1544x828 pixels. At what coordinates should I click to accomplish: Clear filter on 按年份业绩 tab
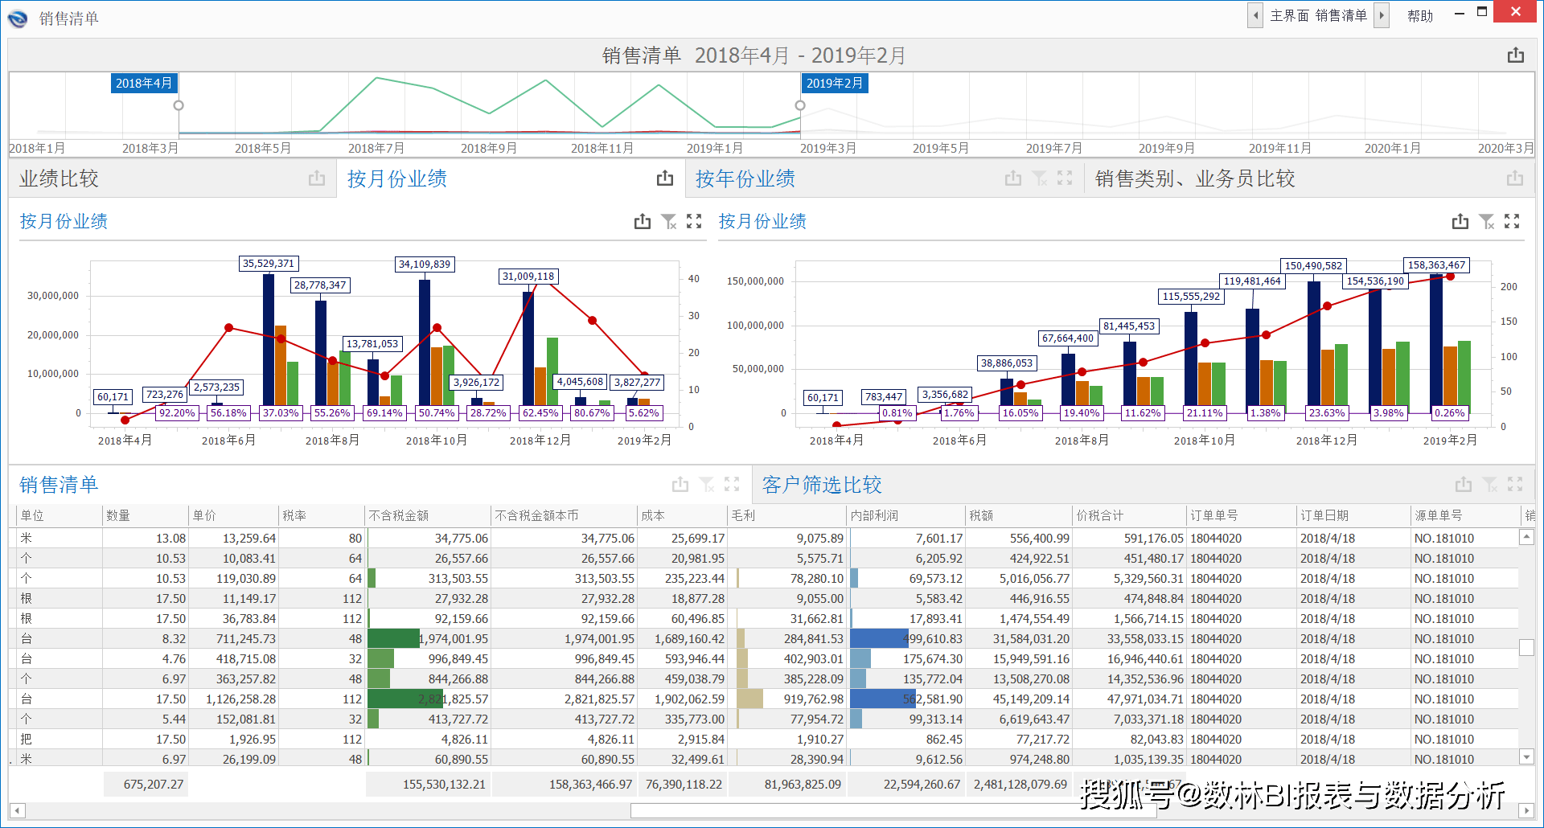1040,178
